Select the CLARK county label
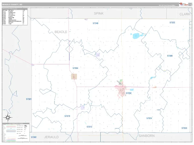 click(x=185, y=14)
